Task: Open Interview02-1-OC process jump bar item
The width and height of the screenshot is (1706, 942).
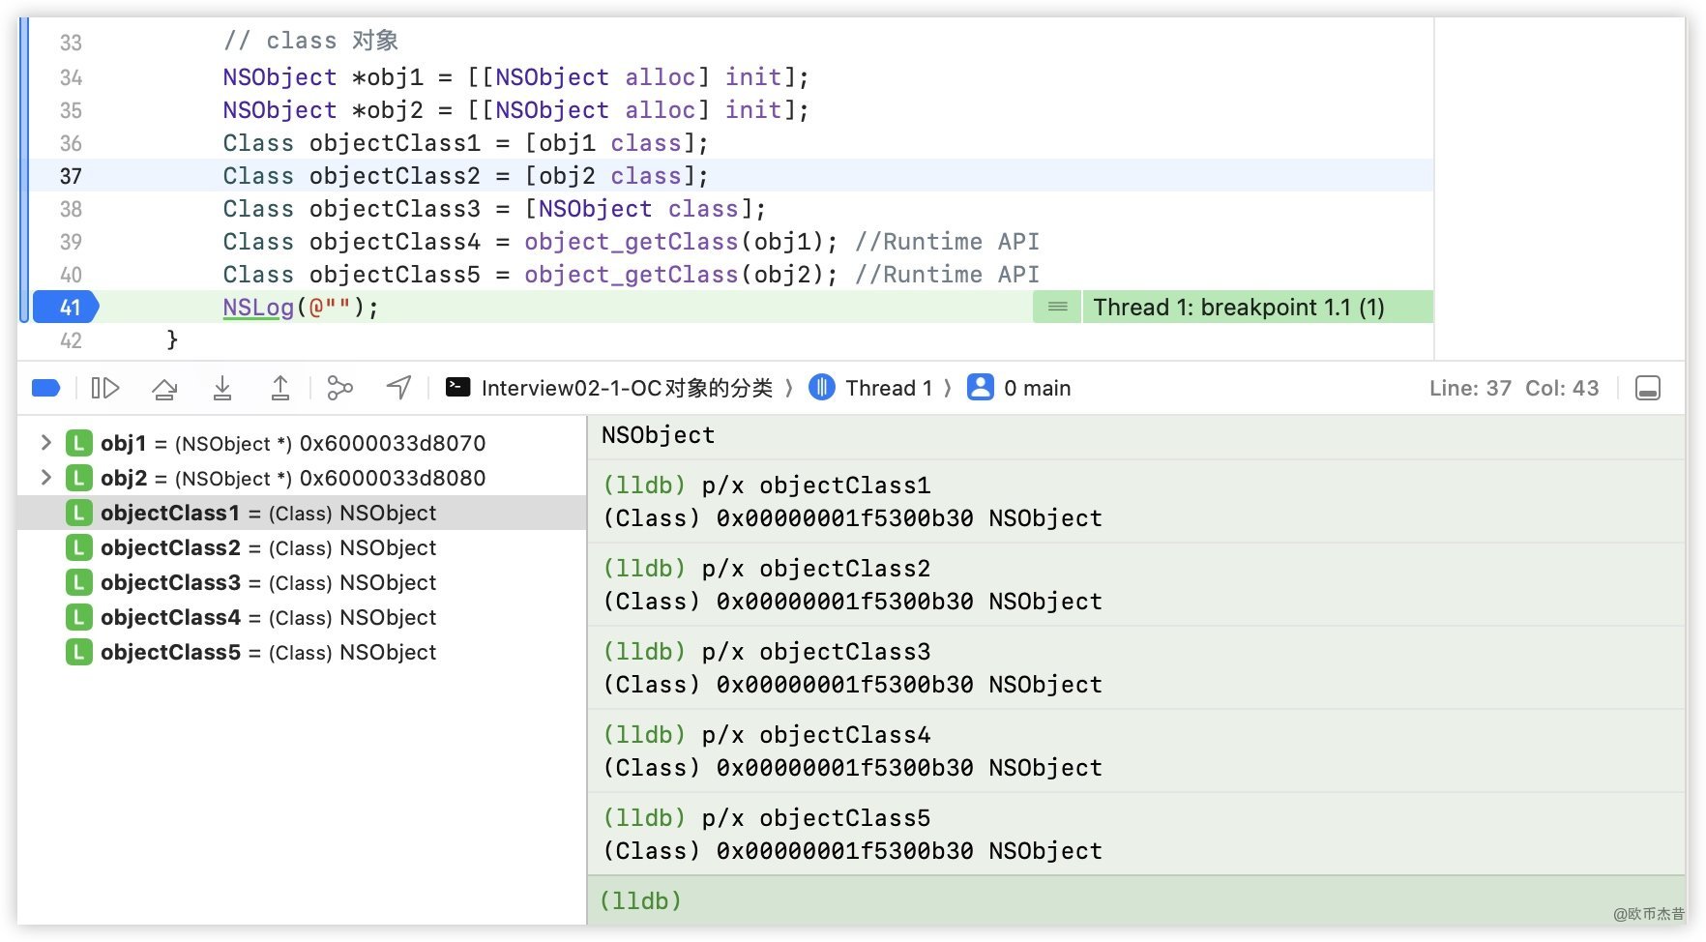Action: [x=626, y=388]
